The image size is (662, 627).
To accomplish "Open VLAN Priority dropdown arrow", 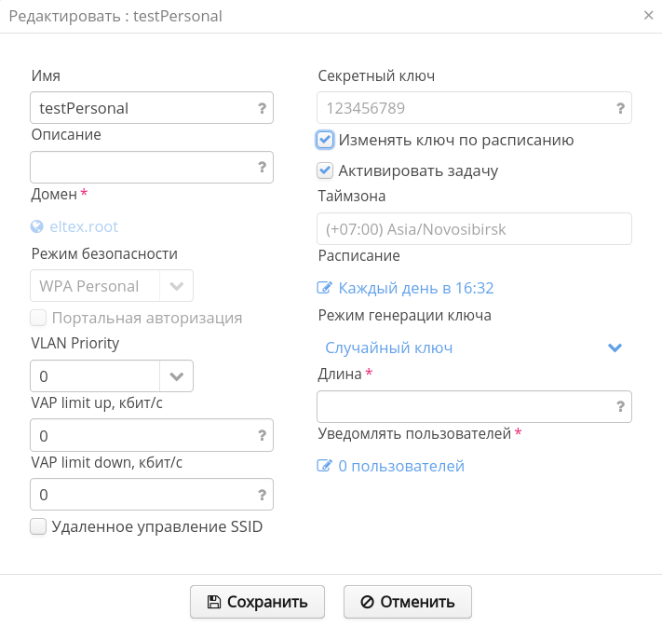I will tap(176, 376).
